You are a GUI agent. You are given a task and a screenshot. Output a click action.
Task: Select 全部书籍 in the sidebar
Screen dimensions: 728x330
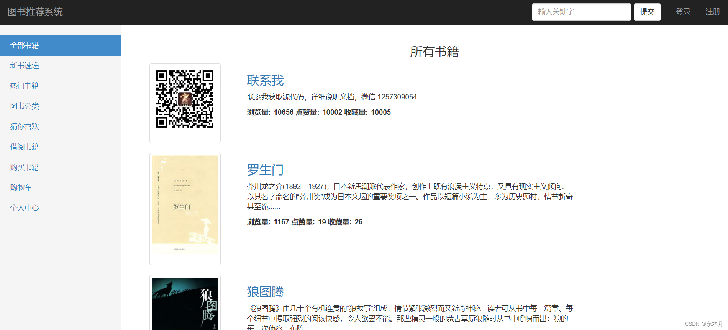tap(60, 46)
